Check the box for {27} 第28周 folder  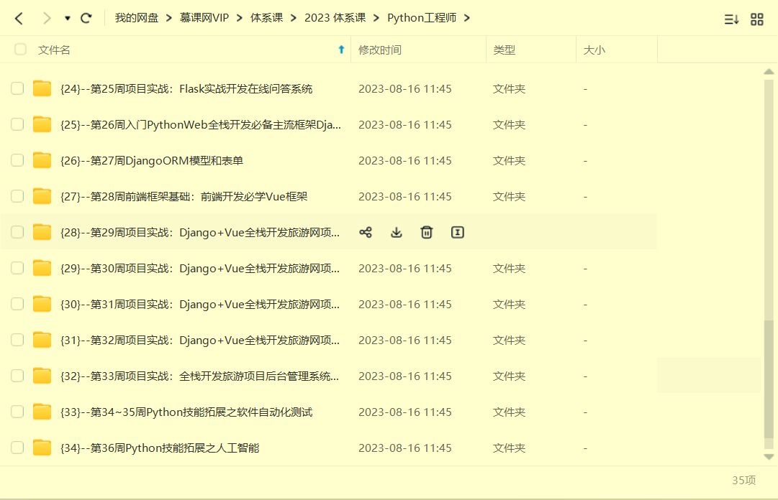point(17,196)
